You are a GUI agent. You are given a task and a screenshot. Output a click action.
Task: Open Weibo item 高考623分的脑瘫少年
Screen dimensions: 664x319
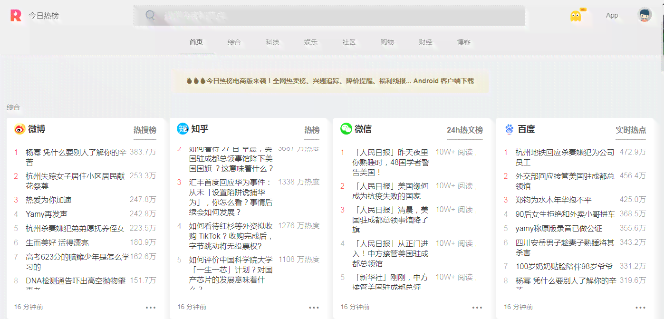pos(77,262)
